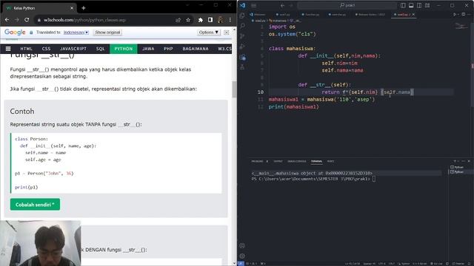This screenshot has width=474, height=266.
Task: Open the Customize Layout icon
Action: click(427, 5)
